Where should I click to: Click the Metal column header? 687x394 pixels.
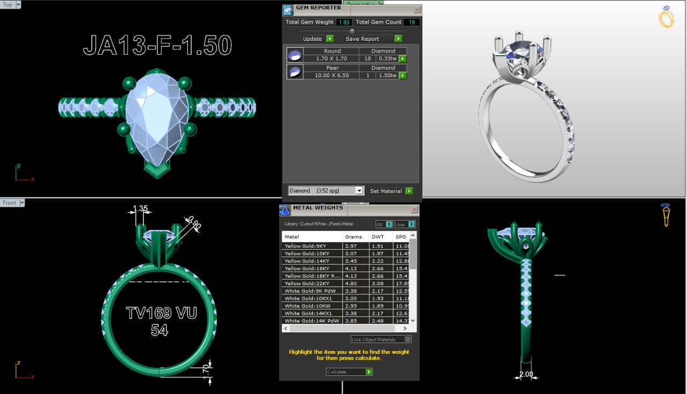[x=312, y=236]
